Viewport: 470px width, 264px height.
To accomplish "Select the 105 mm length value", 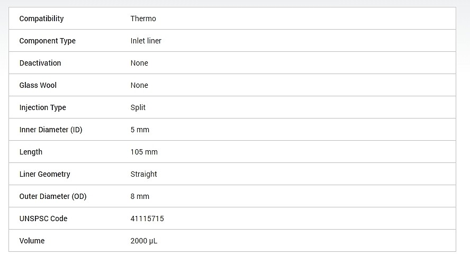I will point(144,152).
